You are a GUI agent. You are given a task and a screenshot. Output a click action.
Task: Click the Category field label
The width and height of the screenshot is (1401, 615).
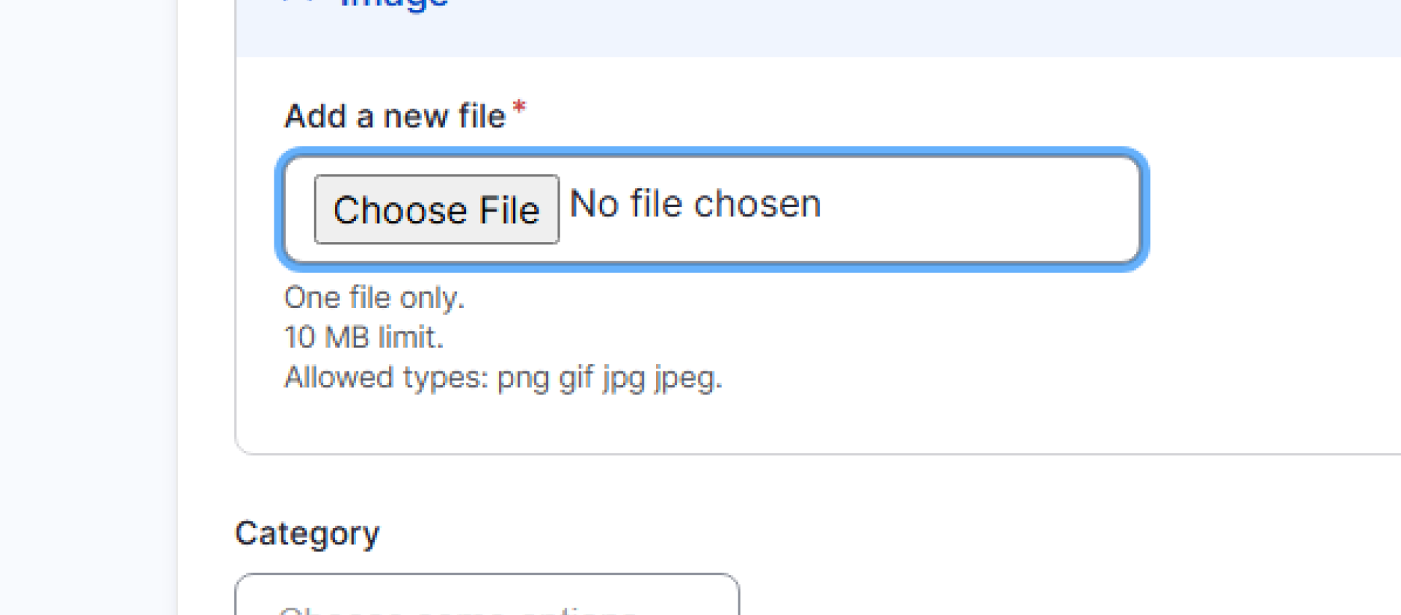pos(307,533)
